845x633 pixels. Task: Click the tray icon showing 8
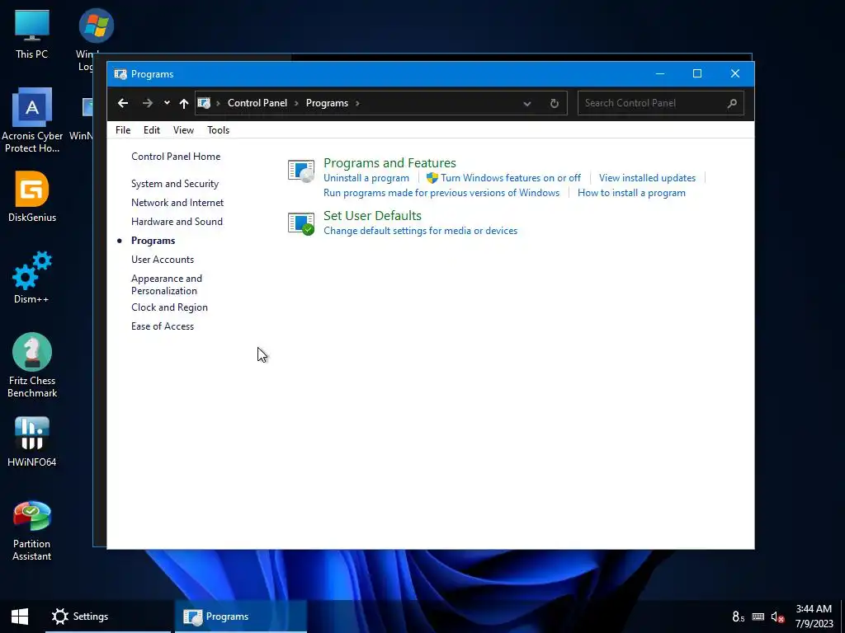738,617
